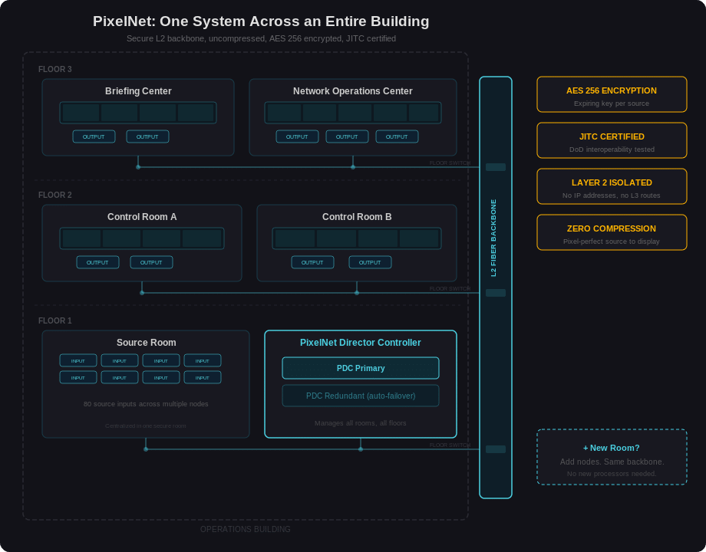Click the 'Manages all rooms, all floors' text
Viewport: 706px width, 552px height.
click(360, 423)
